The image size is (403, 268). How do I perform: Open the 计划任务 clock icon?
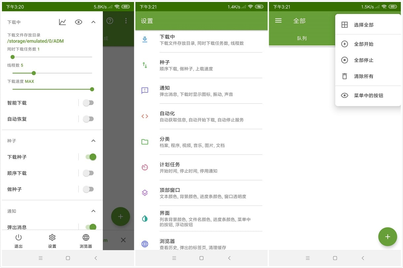tap(144, 167)
